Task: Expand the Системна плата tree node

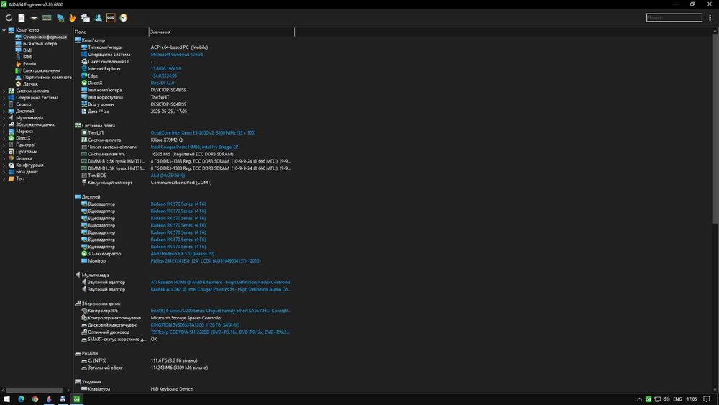Action: coord(4,91)
